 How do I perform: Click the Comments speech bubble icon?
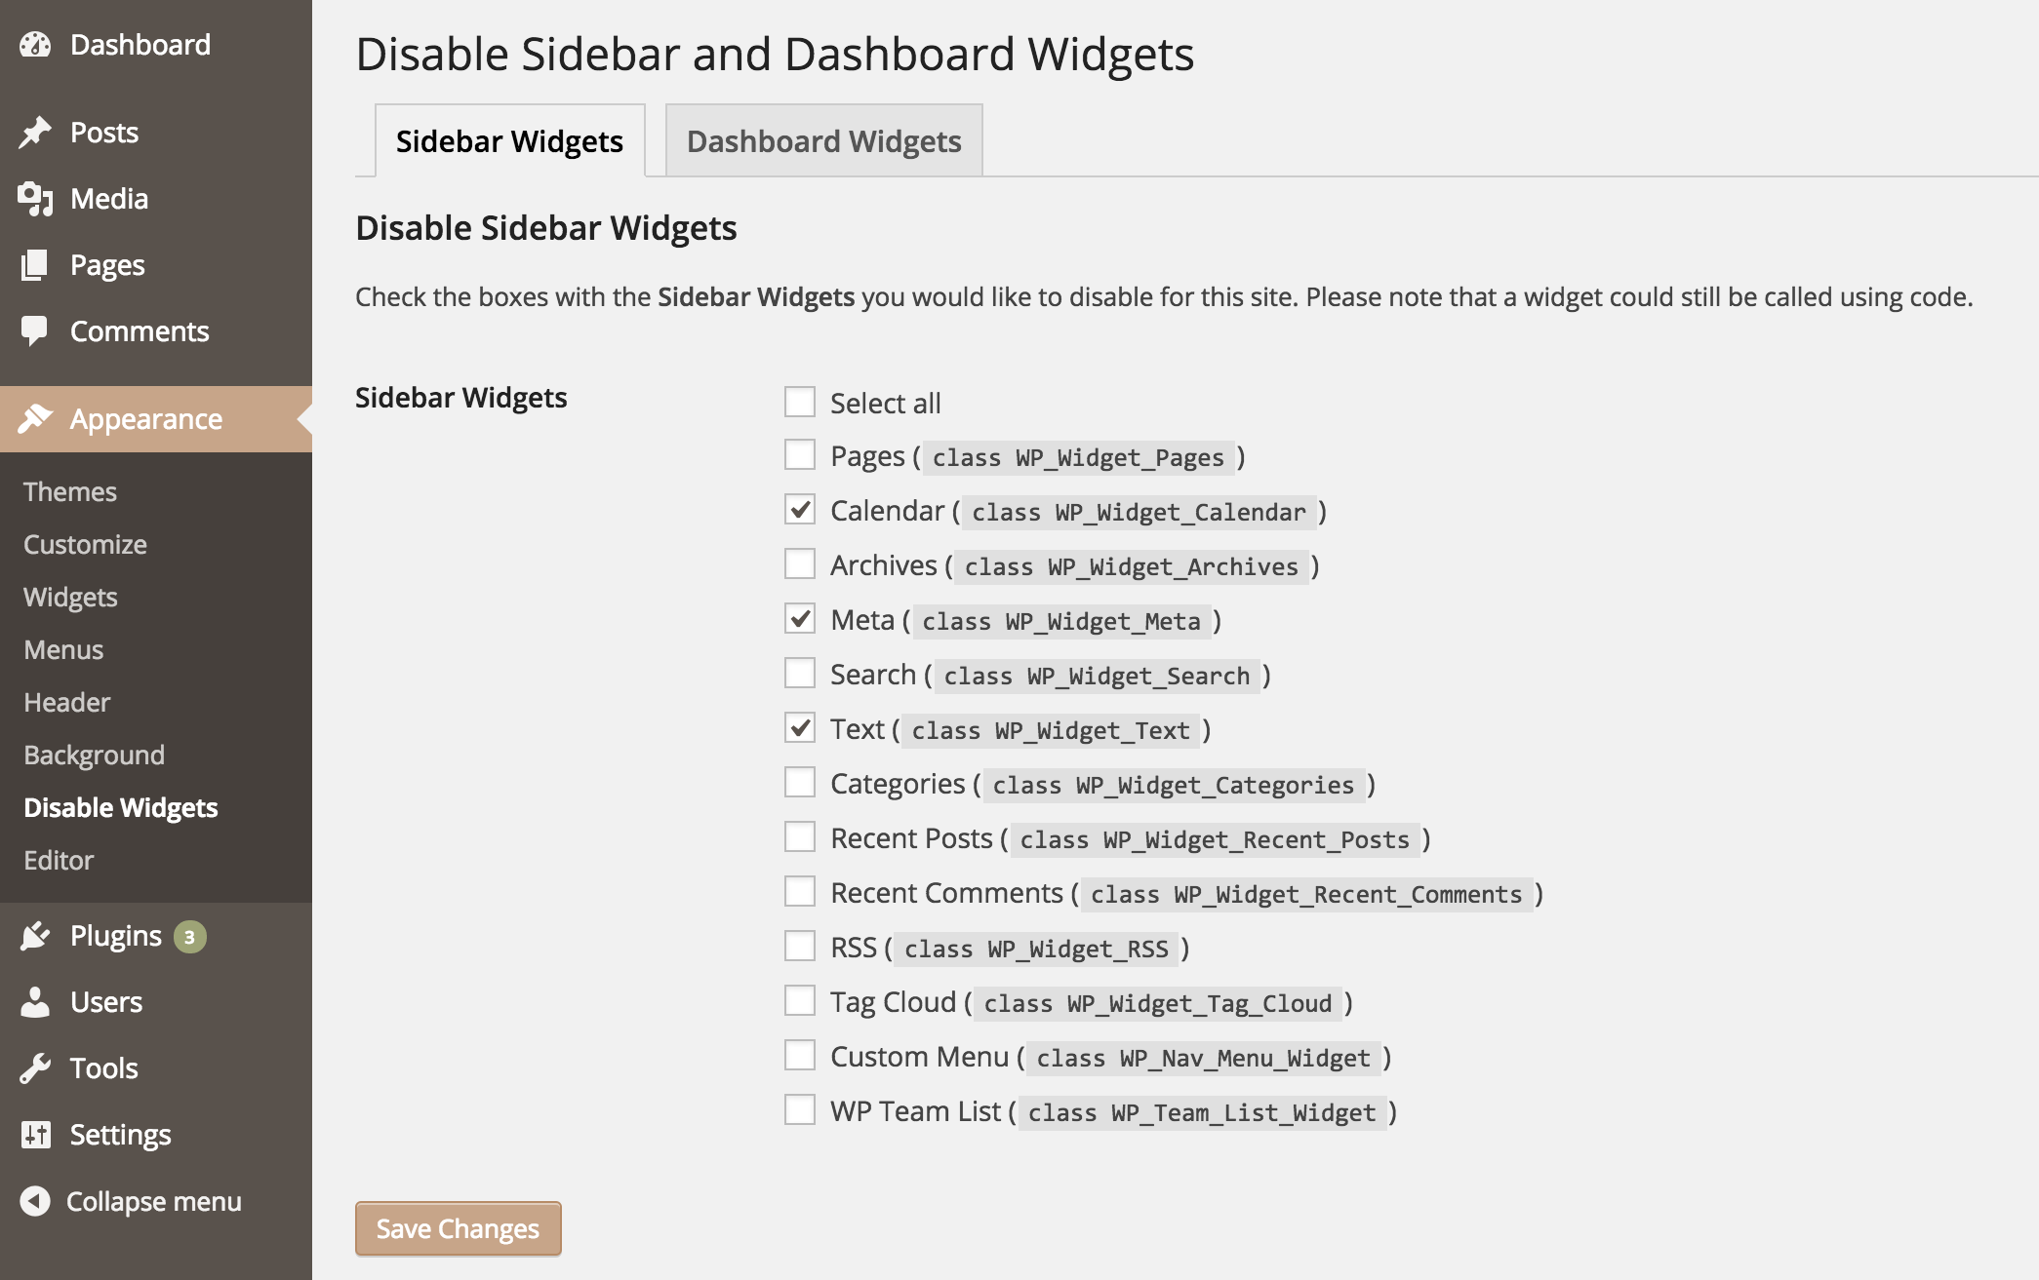tap(35, 331)
